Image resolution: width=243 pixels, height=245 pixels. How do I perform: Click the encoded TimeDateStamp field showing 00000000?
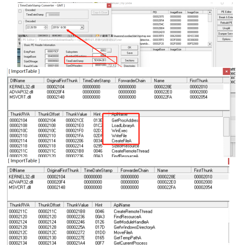[x=53, y=15]
